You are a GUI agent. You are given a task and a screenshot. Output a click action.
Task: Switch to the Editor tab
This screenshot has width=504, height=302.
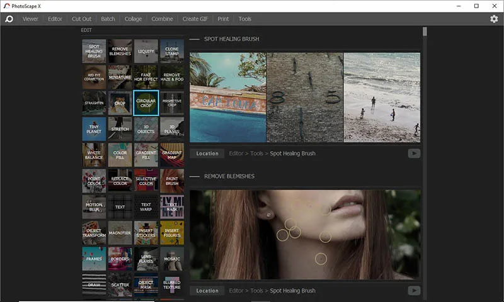click(x=55, y=19)
